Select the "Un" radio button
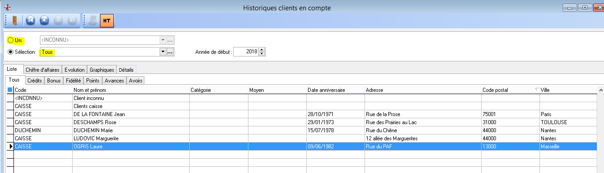The image size is (604, 173). pos(11,40)
